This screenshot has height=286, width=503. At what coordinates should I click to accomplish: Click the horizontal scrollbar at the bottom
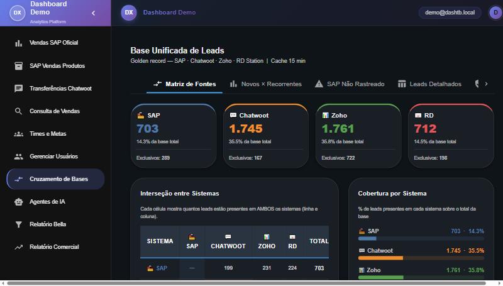click(246, 283)
